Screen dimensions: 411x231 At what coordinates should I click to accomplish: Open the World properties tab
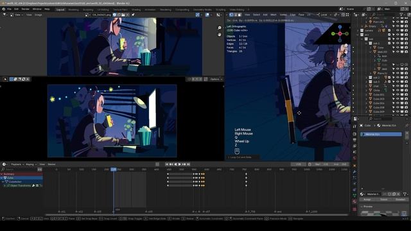(x=354, y=158)
